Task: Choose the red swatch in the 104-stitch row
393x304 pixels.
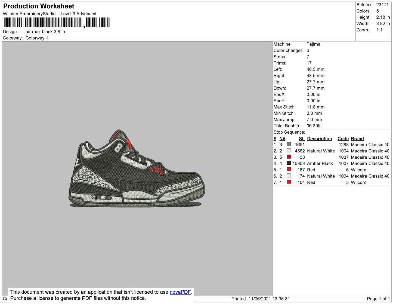Action: (x=289, y=182)
